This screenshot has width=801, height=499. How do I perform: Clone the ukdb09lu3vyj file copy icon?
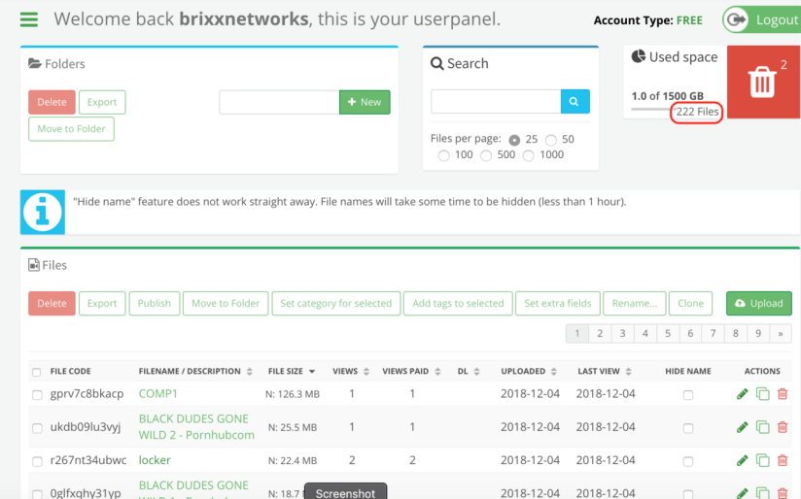pos(763,427)
